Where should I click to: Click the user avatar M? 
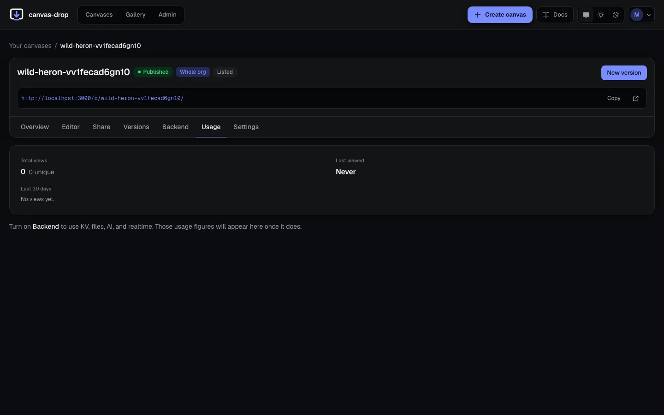pos(637,15)
